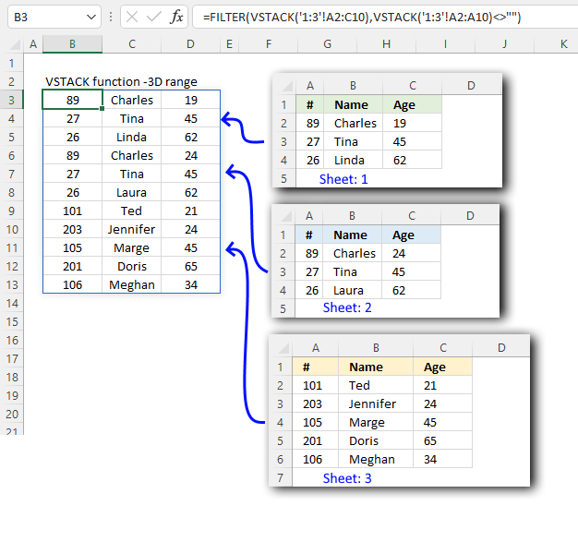Select cell with Meghan's age 34 in column D
The image size is (578, 554).
[190, 284]
